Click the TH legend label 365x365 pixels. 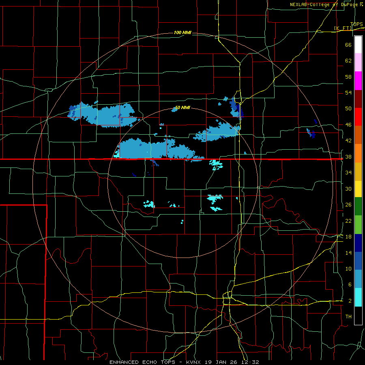coord(348,317)
